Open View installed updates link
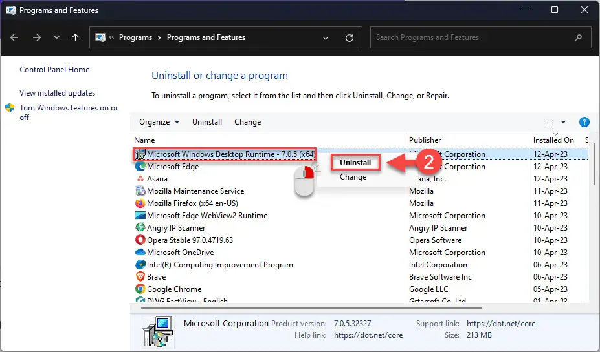 [58, 93]
